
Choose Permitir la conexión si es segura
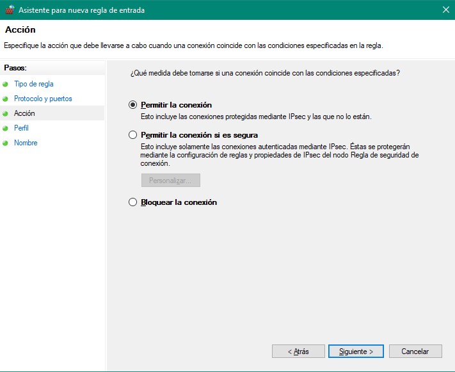tap(133, 135)
